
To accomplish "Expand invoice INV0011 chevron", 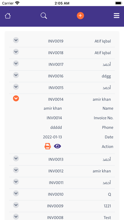I will click(16, 182).
